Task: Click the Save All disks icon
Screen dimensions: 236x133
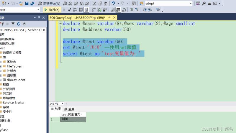Action: [x=32, y=4]
